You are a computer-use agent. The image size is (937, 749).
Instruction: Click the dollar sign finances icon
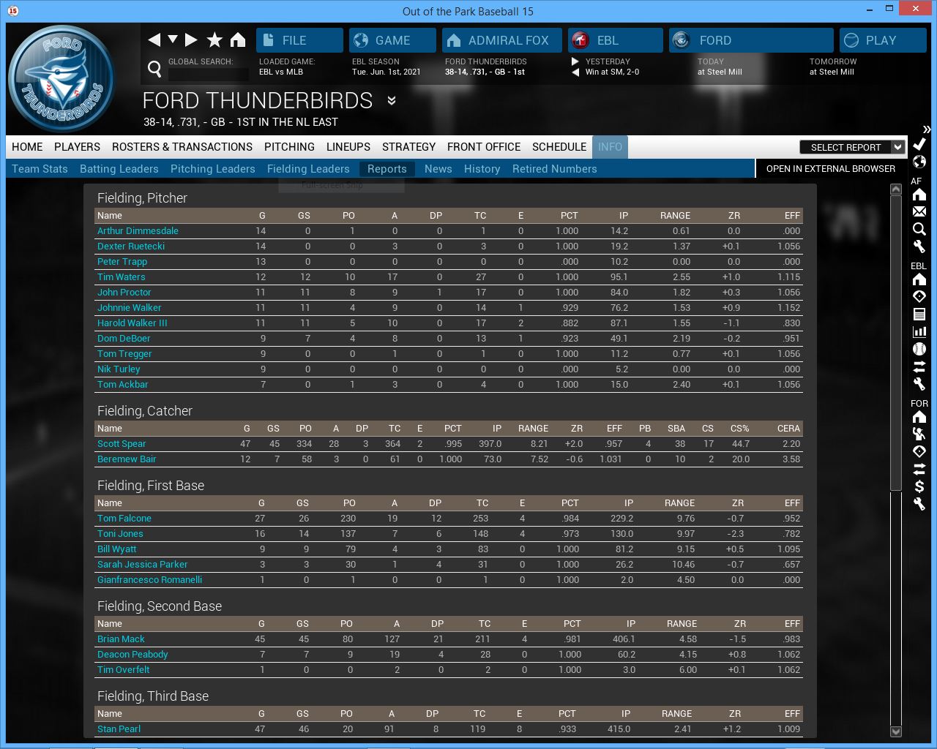coord(919,486)
